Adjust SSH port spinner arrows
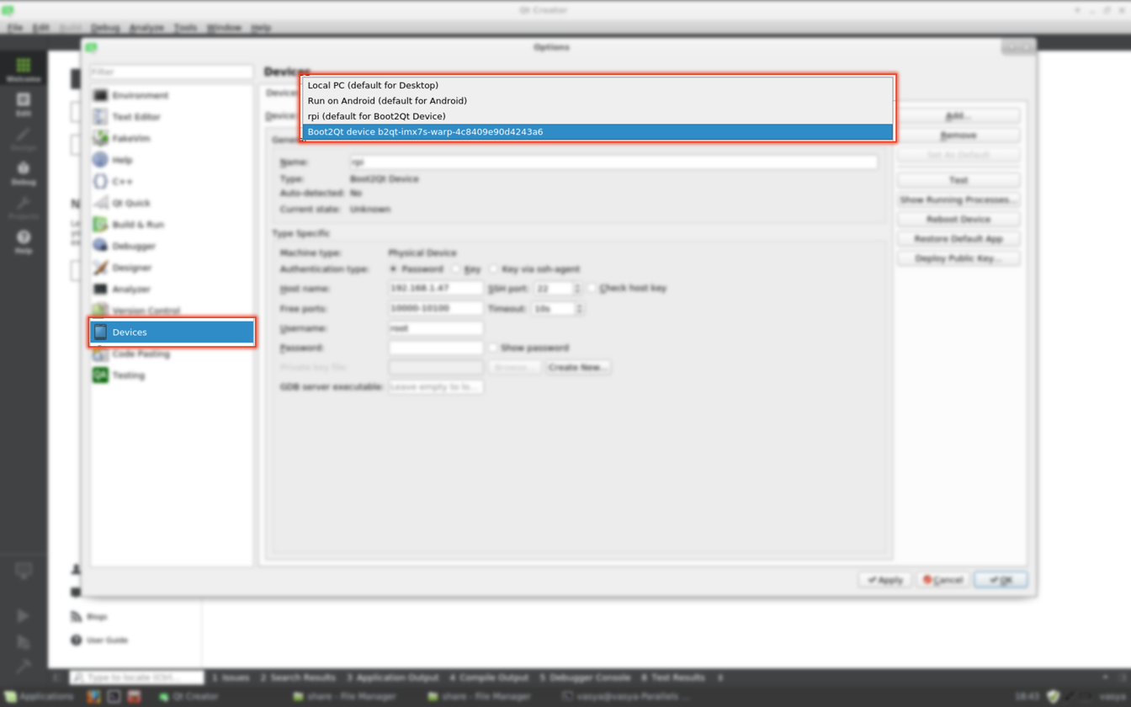The width and height of the screenshot is (1131, 707). (x=577, y=288)
